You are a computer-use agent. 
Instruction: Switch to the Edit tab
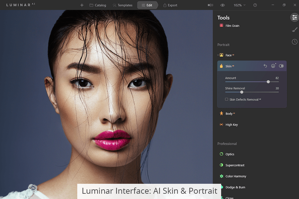147,5
